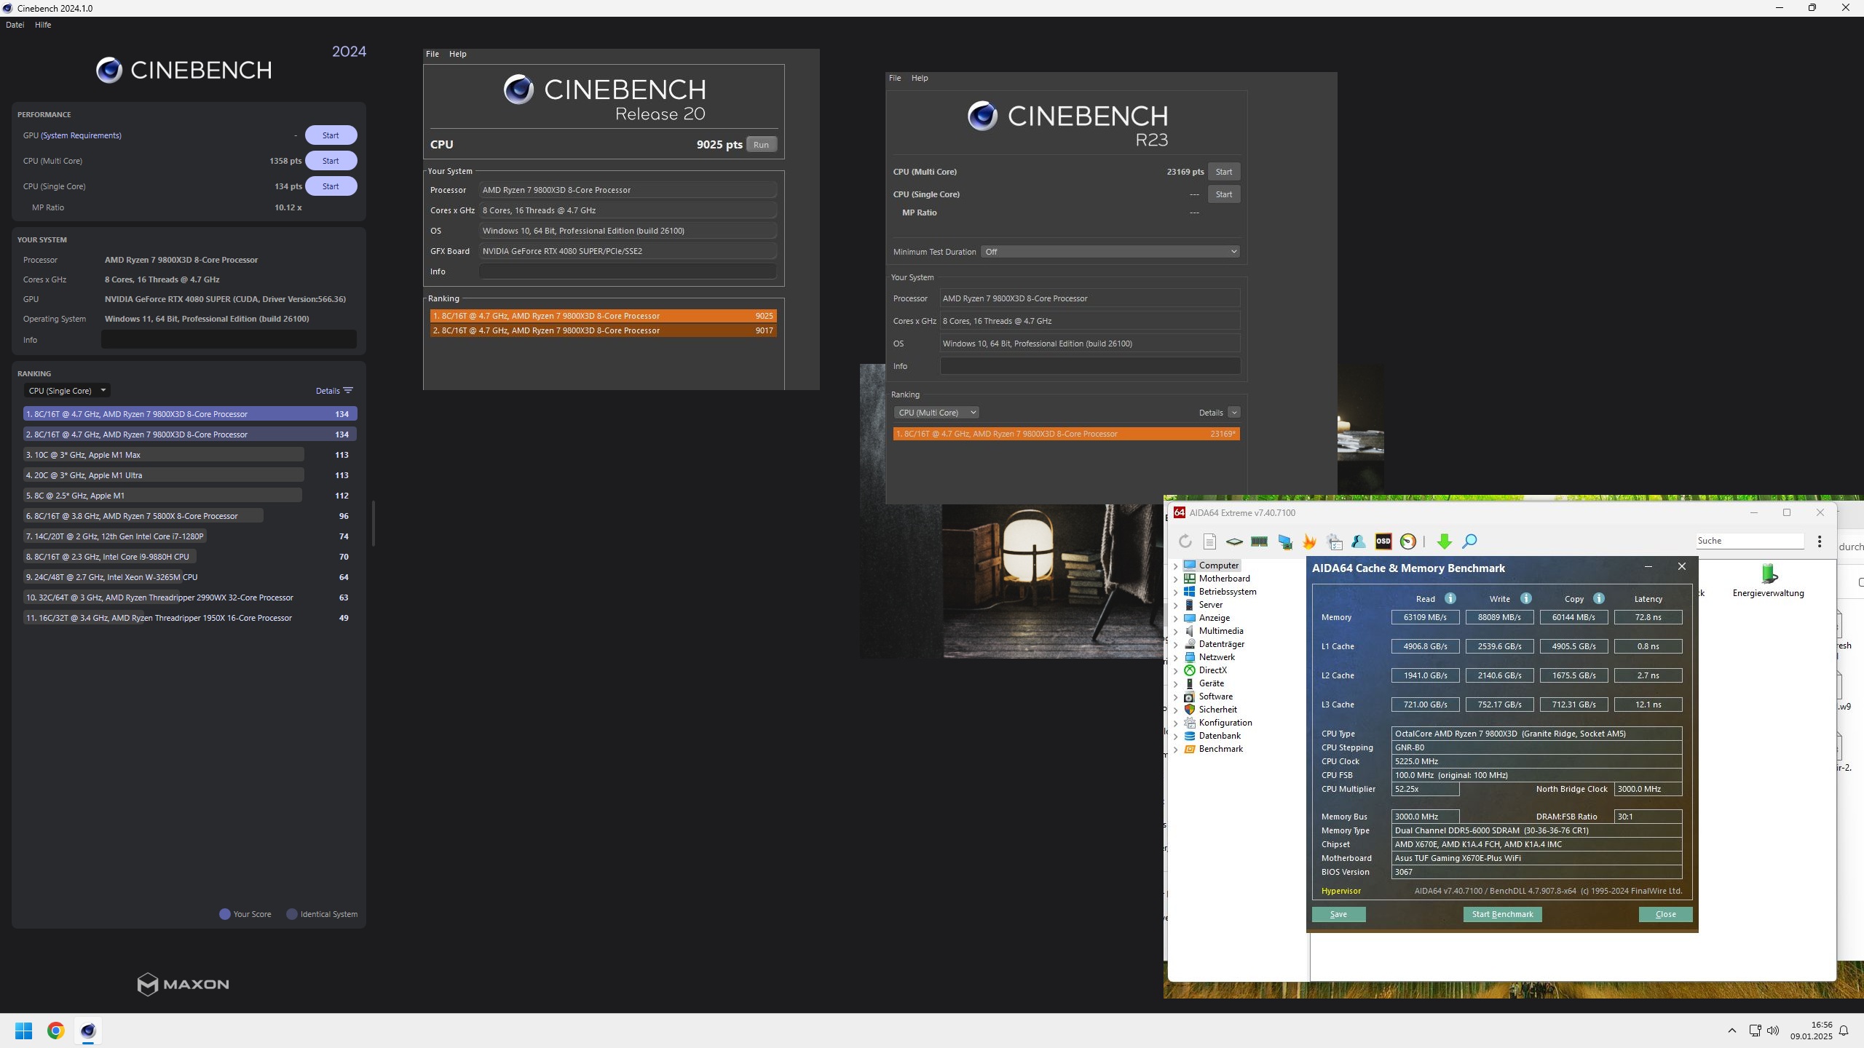Image resolution: width=1864 pixels, height=1048 pixels.
Task: Expand the Motherboard tree node in AIDA64
Action: 1175,579
